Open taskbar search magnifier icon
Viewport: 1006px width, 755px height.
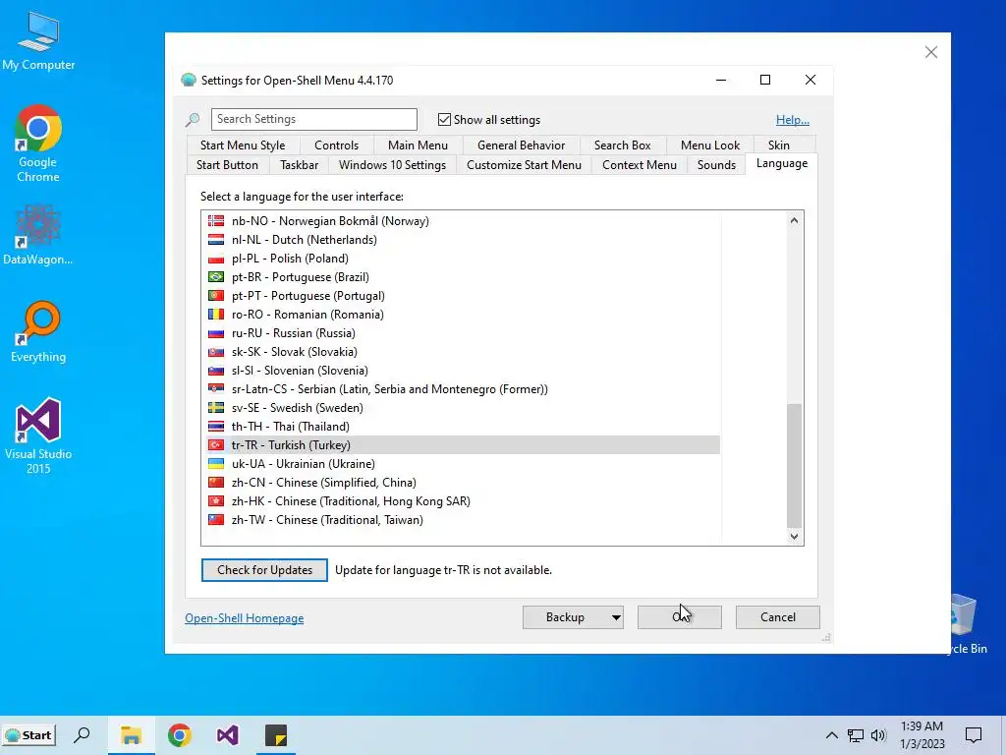[83, 735]
